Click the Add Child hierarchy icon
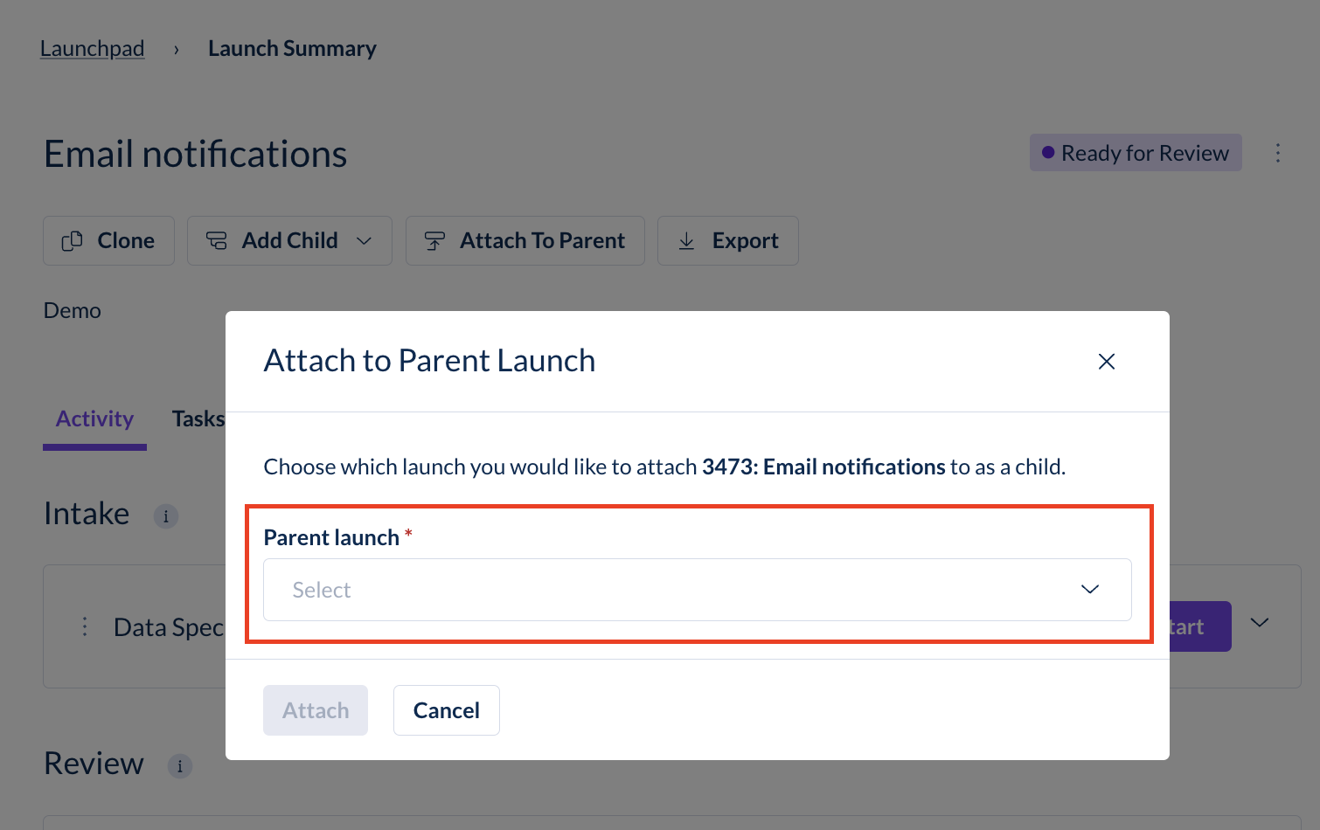This screenshot has height=830, width=1320. coord(217,241)
